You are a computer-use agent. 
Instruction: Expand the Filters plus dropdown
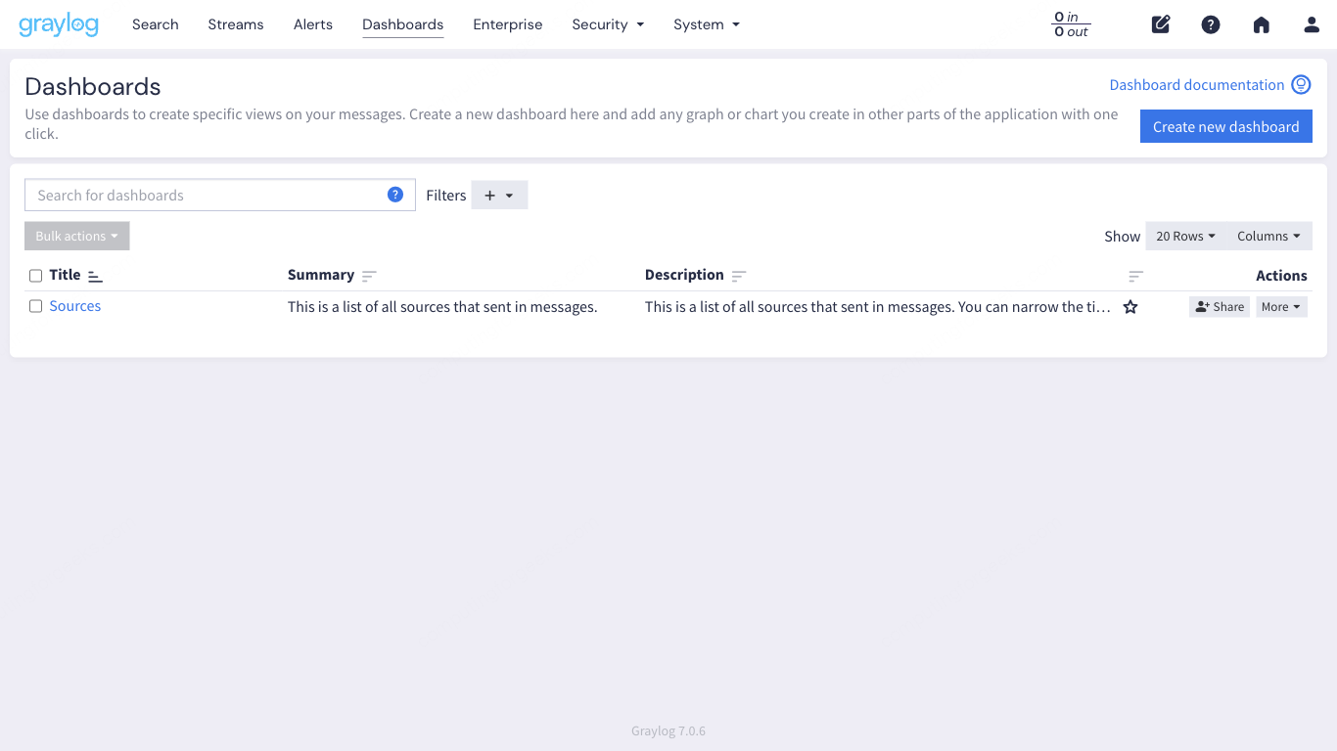coord(499,195)
